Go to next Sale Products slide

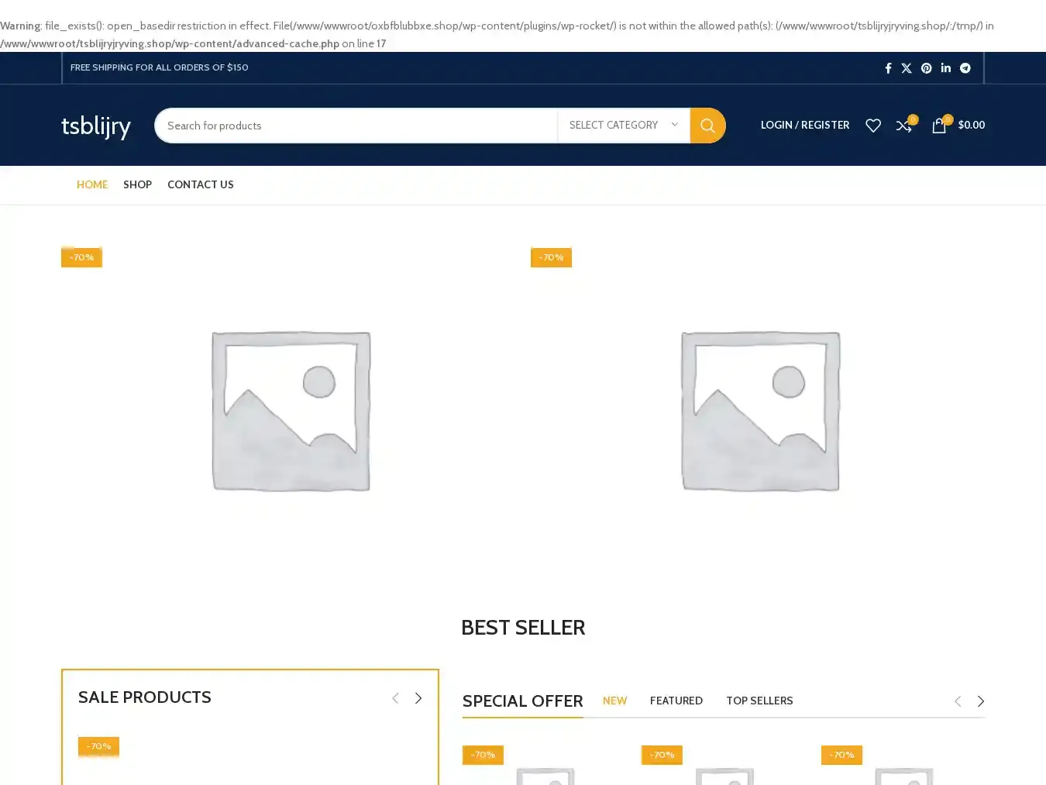pos(418,698)
